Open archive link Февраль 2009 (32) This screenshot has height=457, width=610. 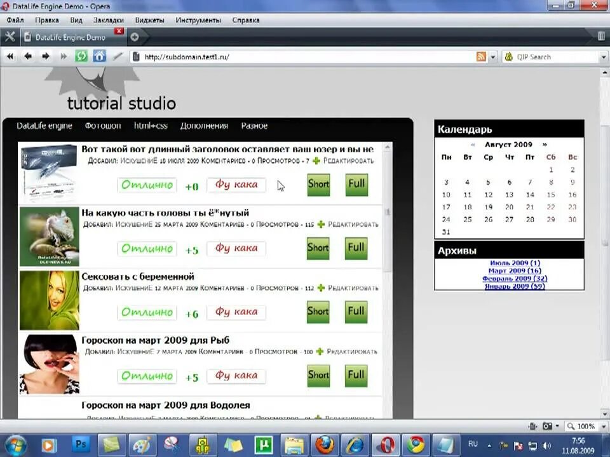(515, 279)
